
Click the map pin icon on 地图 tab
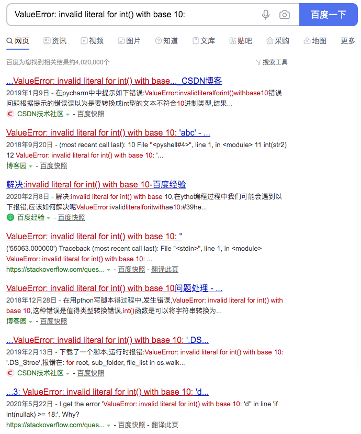tap(307, 41)
